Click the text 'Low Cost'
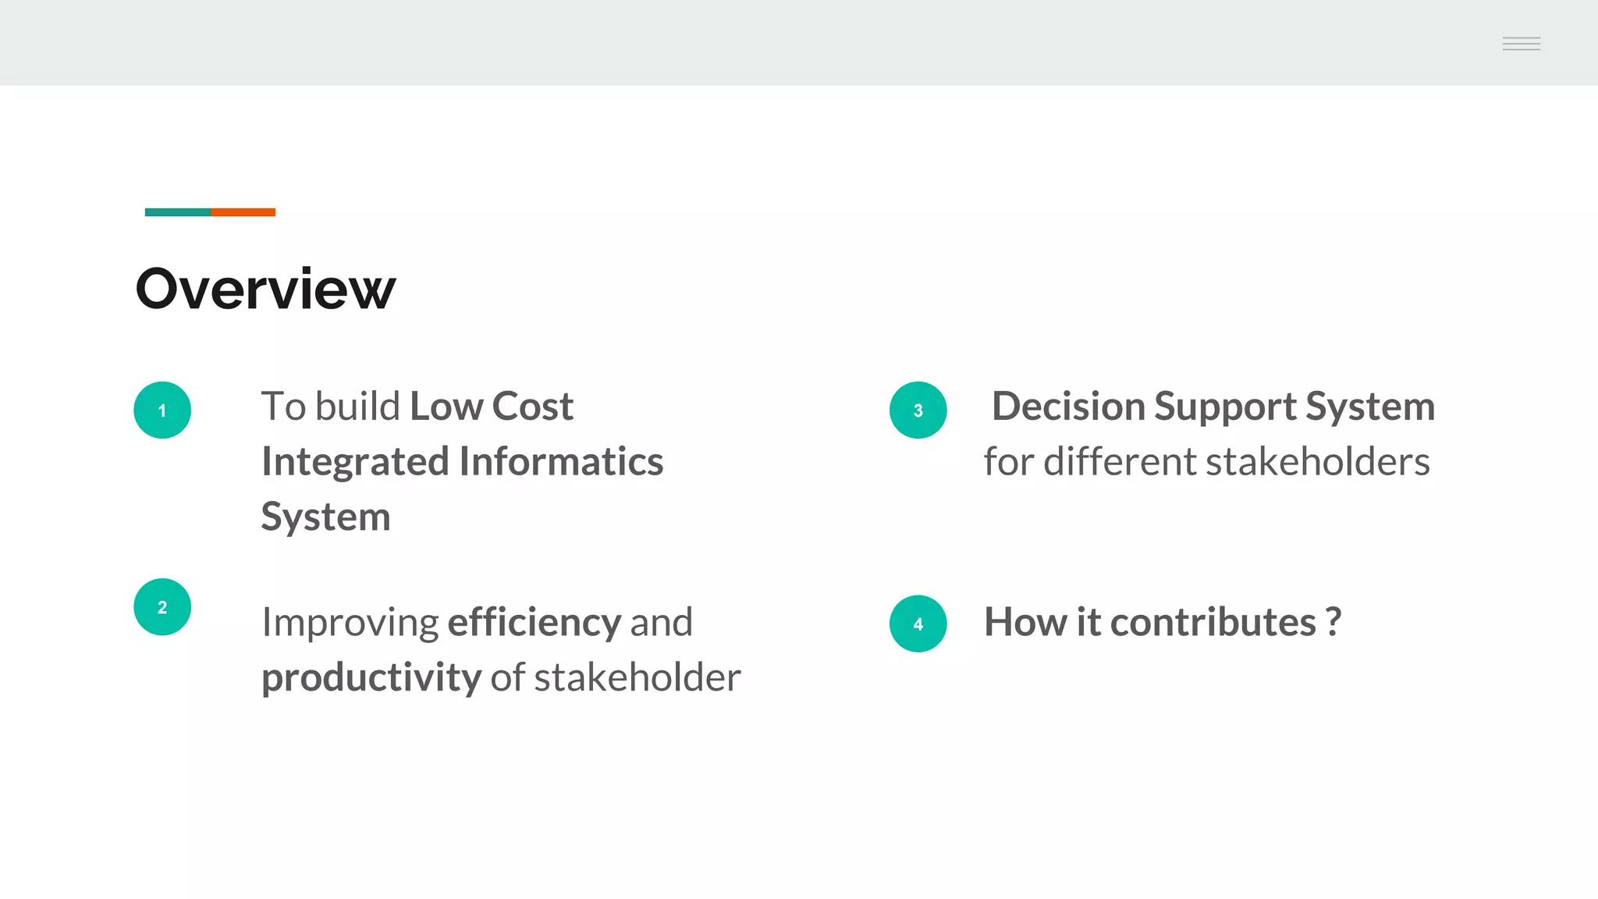The width and height of the screenshot is (1598, 899). click(492, 406)
